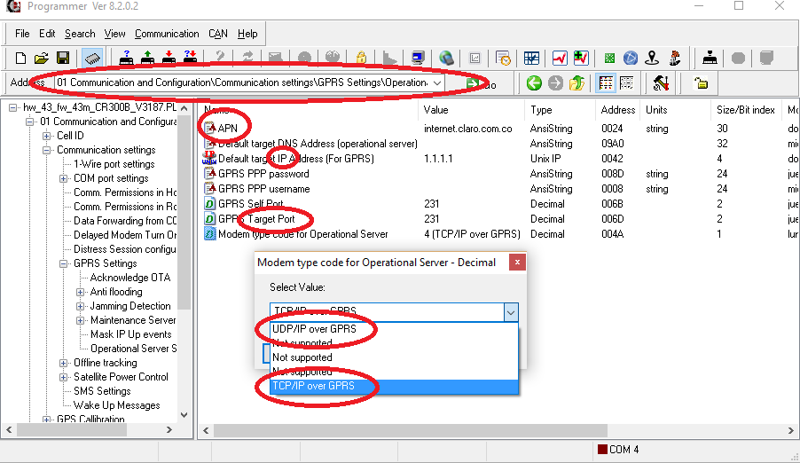Click the computer monitor toolbar icon

[418, 58]
